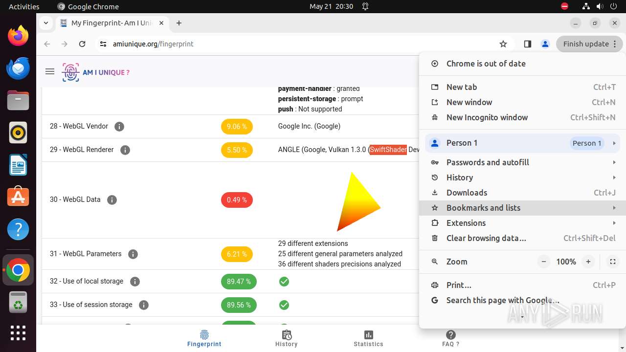Image resolution: width=626 pixels, height=352 pixels.
Task: Click session storage green checkmark
Action: [x=284, y=305]
